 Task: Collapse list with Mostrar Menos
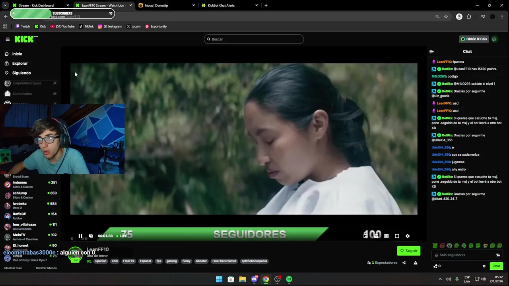[x=46, y=268]
